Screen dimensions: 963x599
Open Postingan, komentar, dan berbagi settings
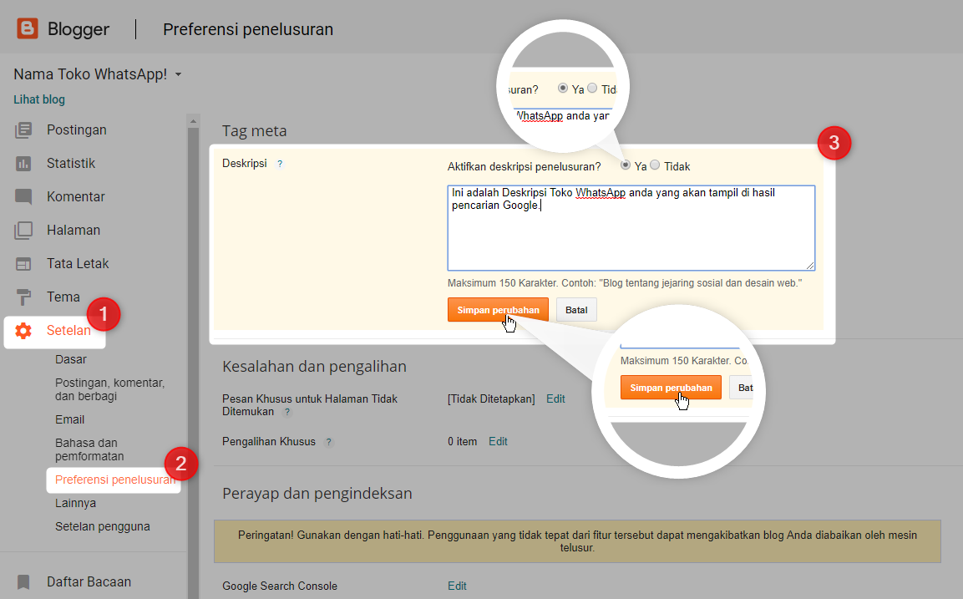(110, 389)
